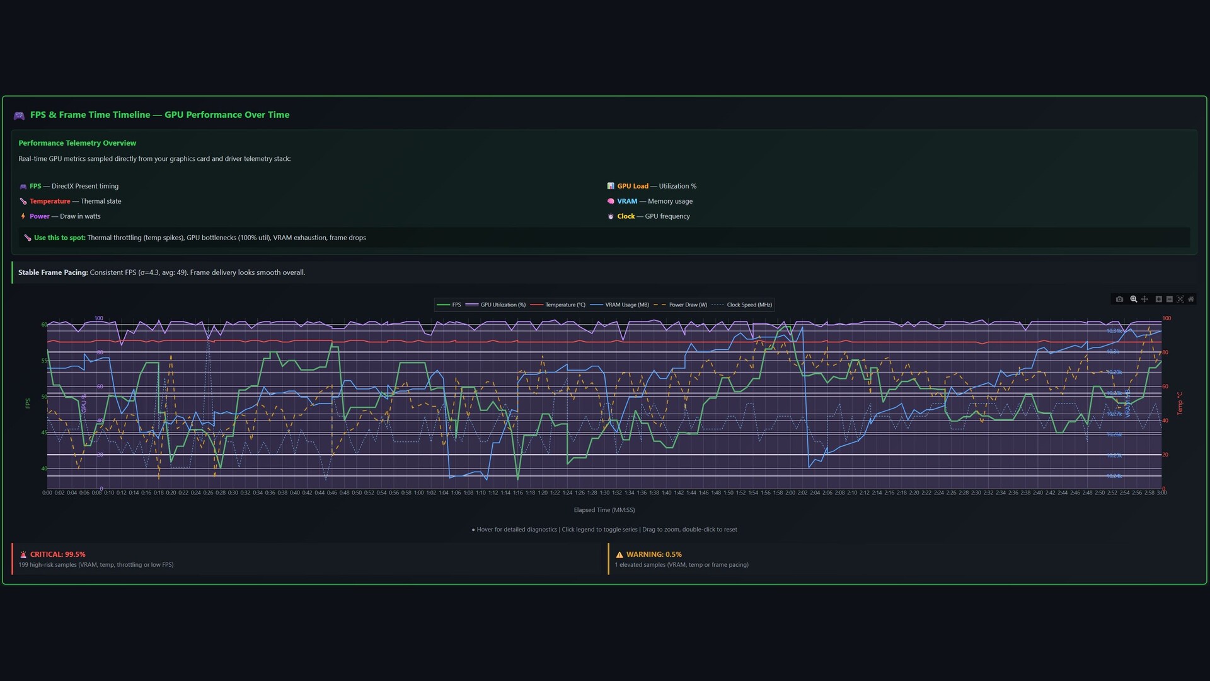Click the 'Hover for detailed diagnostics' hint line
1210x681 pixels.
(604, 530)
